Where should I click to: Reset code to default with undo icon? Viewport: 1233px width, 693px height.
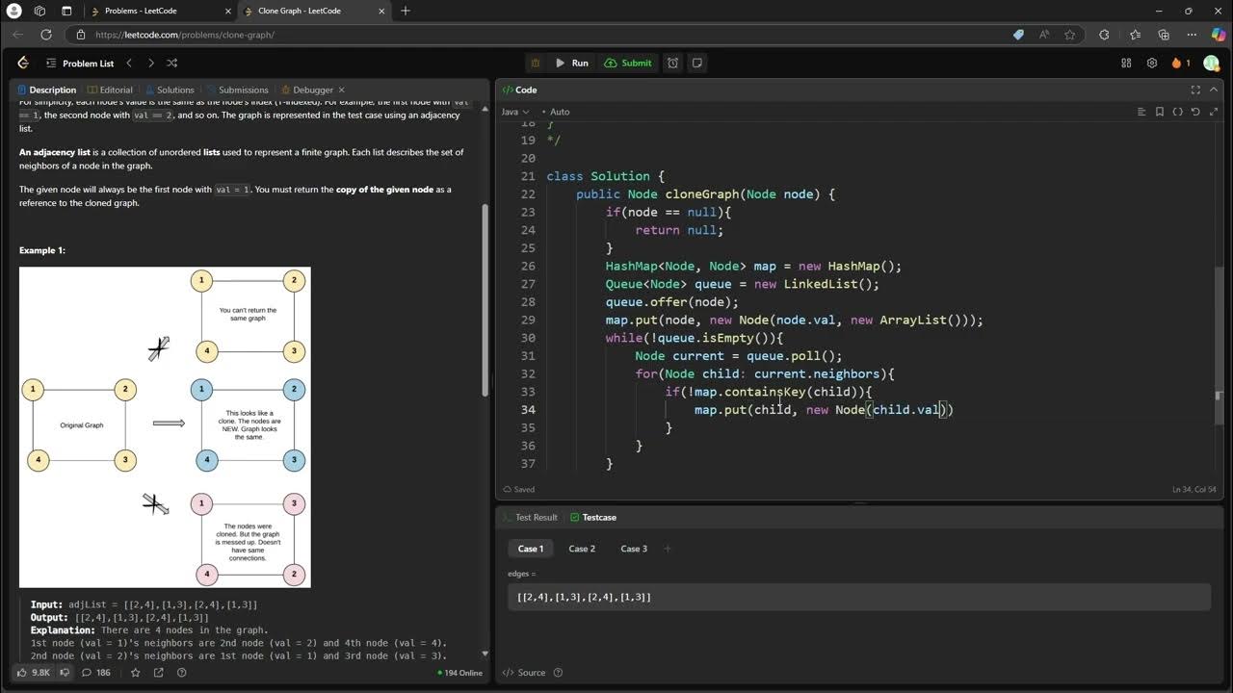(1195, 112)
